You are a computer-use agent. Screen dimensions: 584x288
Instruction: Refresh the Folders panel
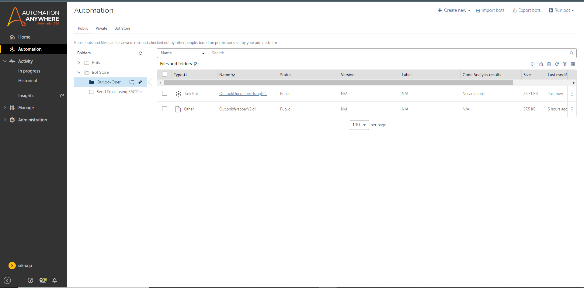pos(141,53)
